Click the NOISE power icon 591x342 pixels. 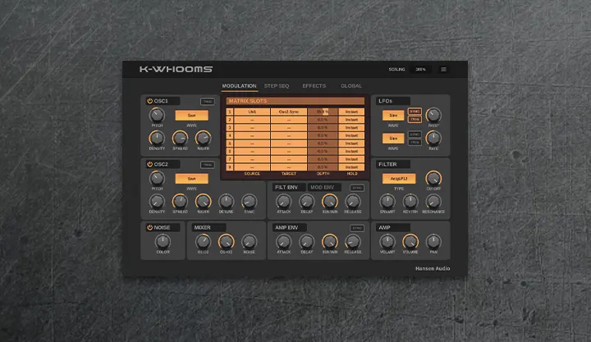[150, 227]
